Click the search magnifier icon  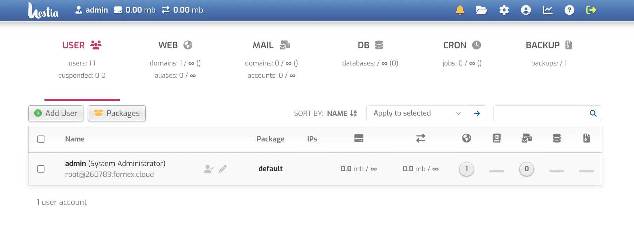pos(593,113)
